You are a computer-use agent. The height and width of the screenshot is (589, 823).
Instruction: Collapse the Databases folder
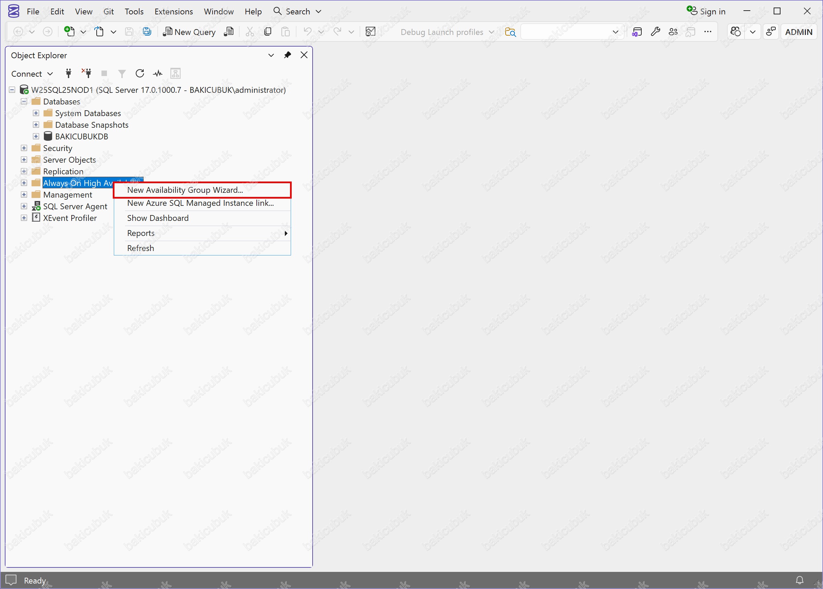24,101
